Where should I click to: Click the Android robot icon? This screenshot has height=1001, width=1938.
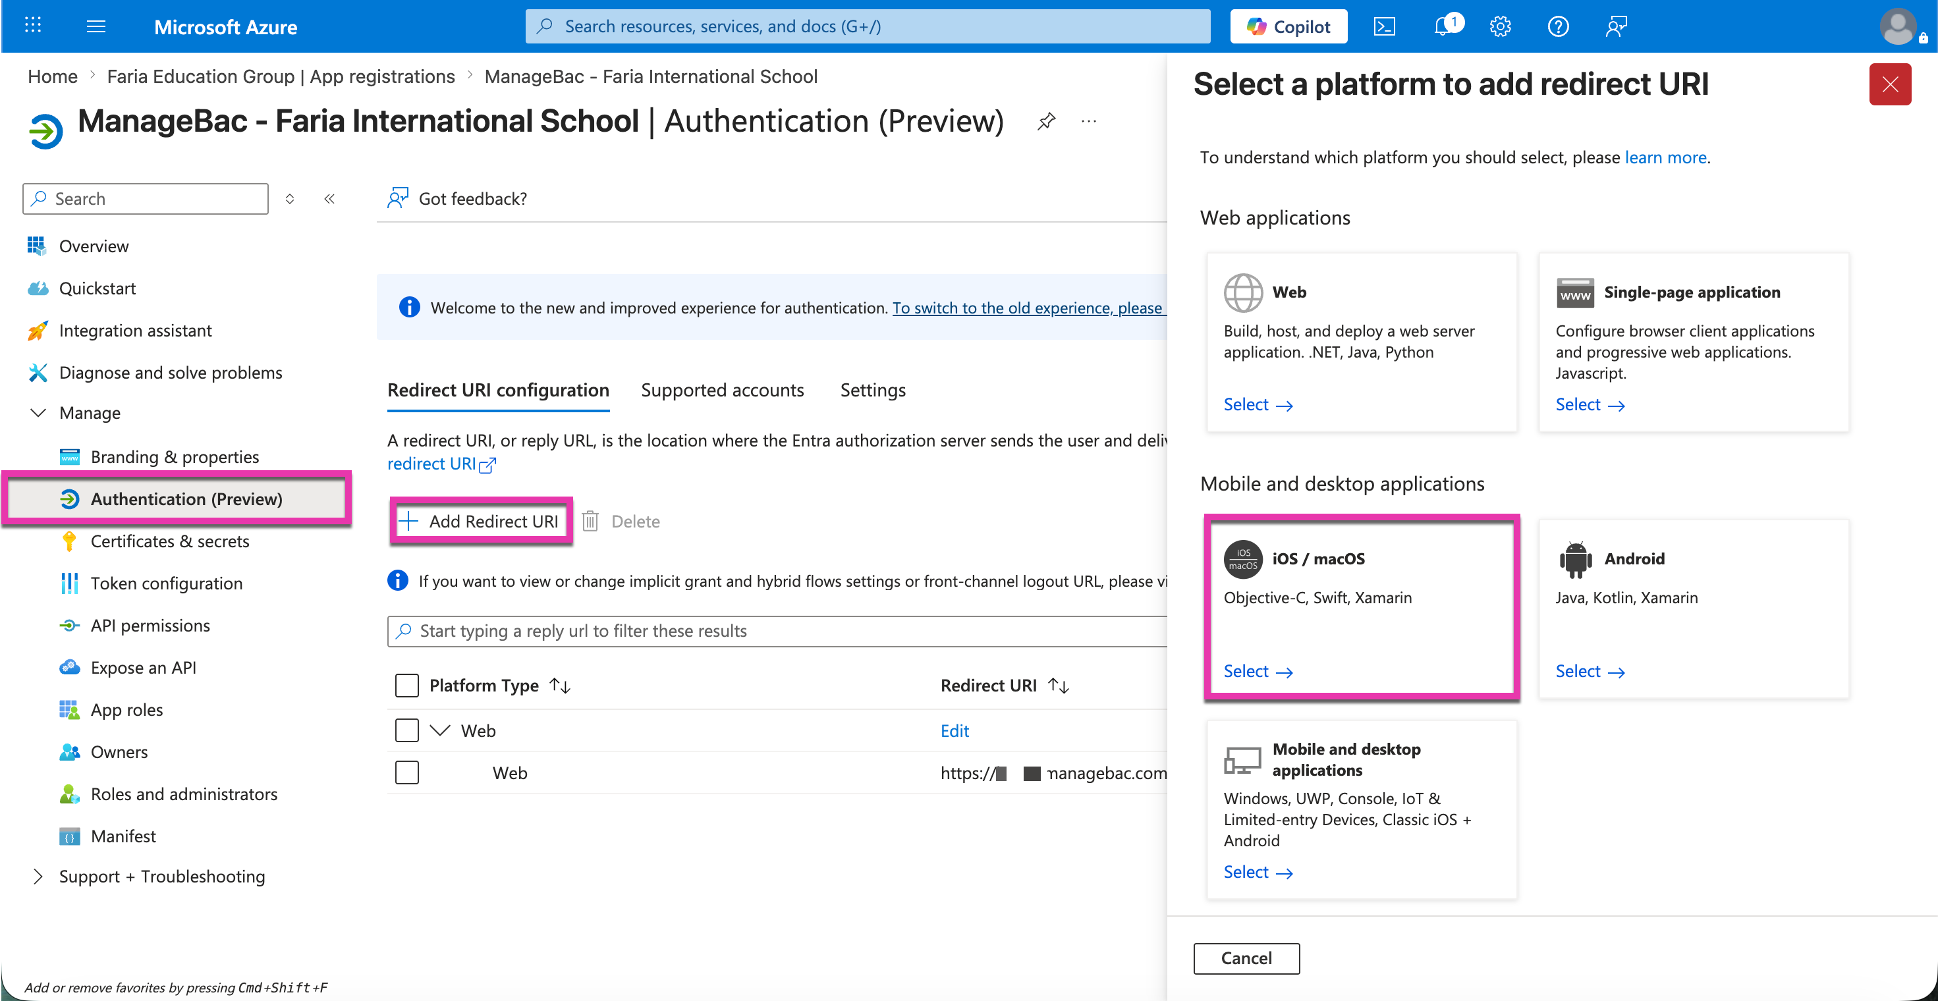click(x=1576, y=560)
